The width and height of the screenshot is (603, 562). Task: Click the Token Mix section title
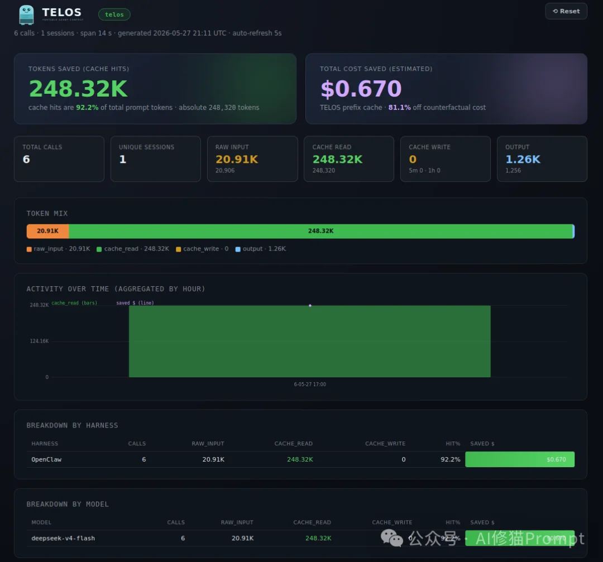(47, 213)
